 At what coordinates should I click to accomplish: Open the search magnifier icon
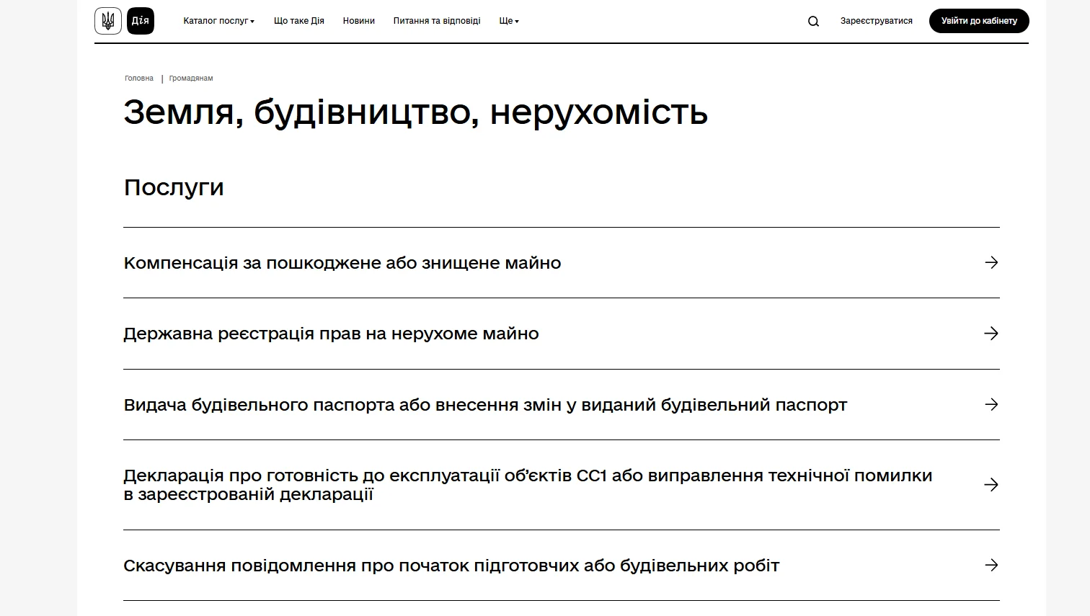pyautogui.click(x=813, y=22)
